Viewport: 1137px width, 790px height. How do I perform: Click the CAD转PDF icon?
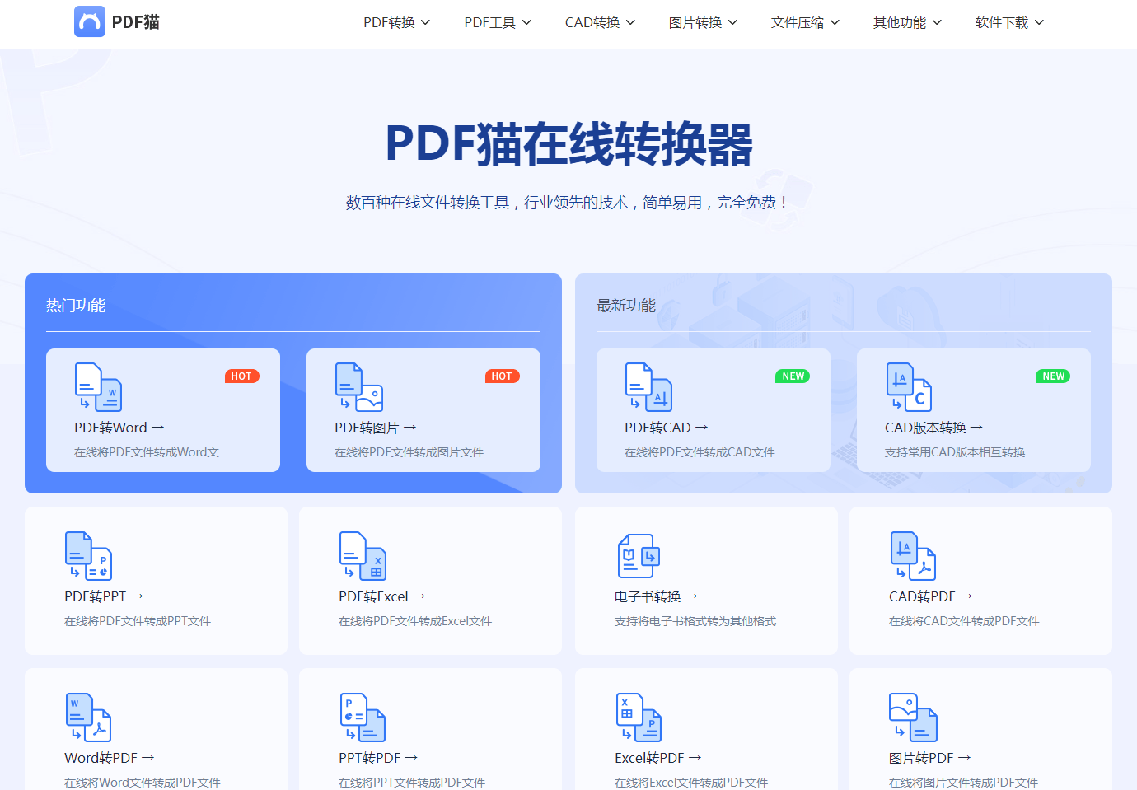(x=913, y=556)
